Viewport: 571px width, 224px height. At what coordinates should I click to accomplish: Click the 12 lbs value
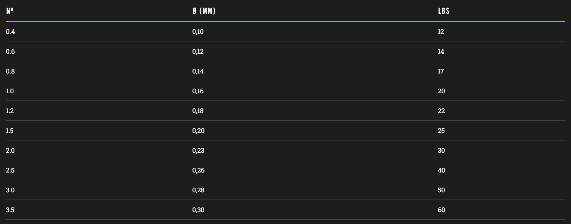coord(441,32)
